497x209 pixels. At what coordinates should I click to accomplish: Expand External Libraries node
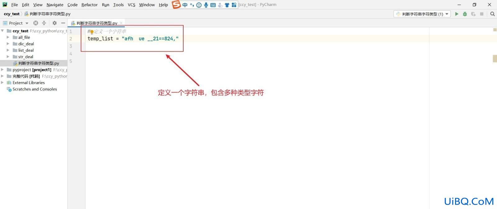pos(2,83)
